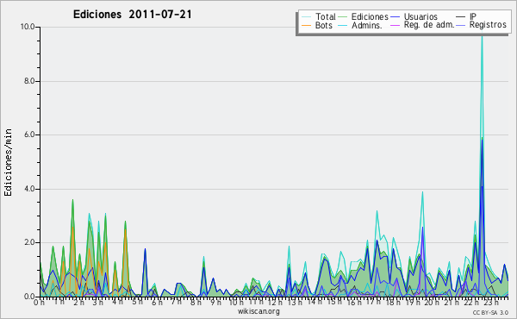Click the 'wikiscan.org' footer text
517x319 pixels.
tap(258, 311)
